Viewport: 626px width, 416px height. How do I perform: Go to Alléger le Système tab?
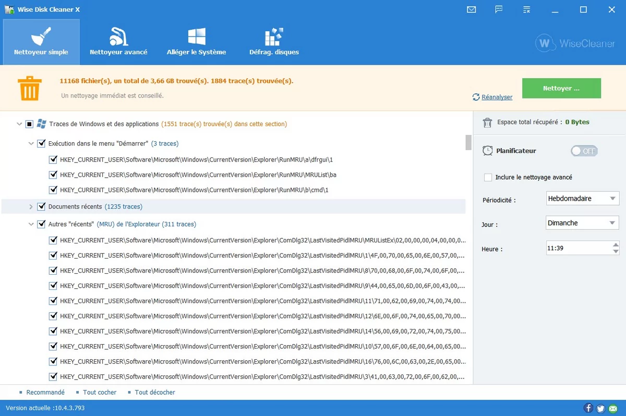pos(197,42)
